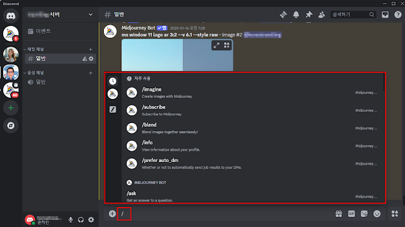Add a new server
405x227 pixels.
(x=11, y=108)
